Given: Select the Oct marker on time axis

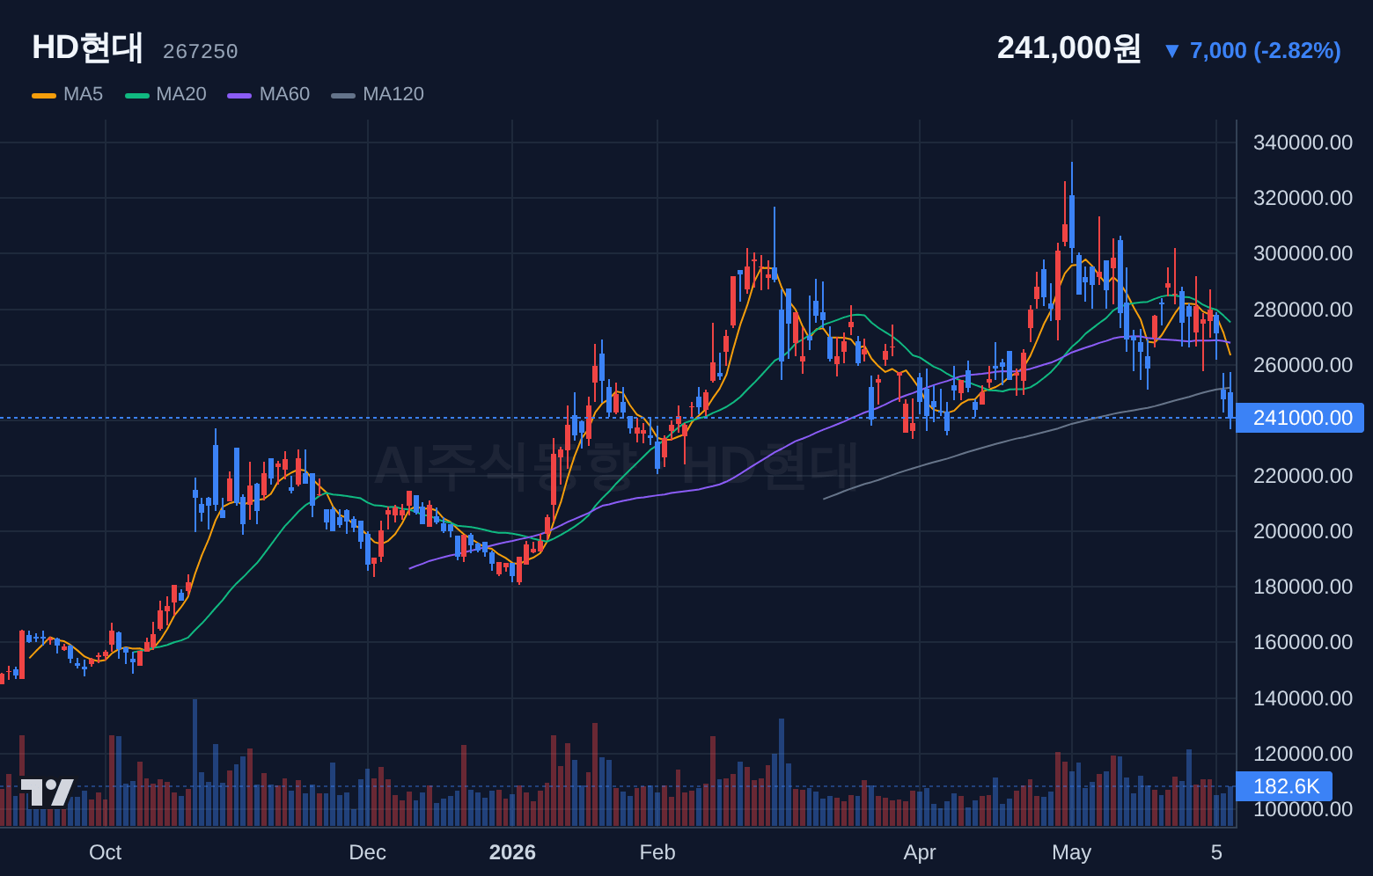Looking at the screenshot, I should [x=106, y=852].
